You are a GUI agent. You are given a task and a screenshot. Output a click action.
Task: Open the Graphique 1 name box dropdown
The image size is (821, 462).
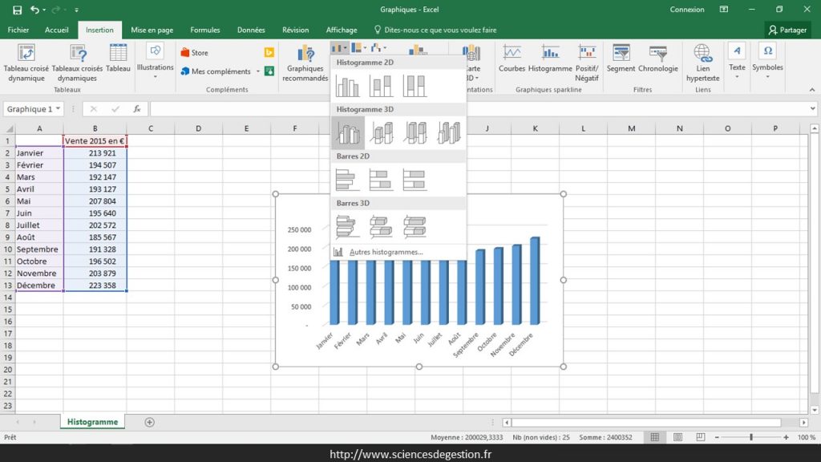pos(59,108)
